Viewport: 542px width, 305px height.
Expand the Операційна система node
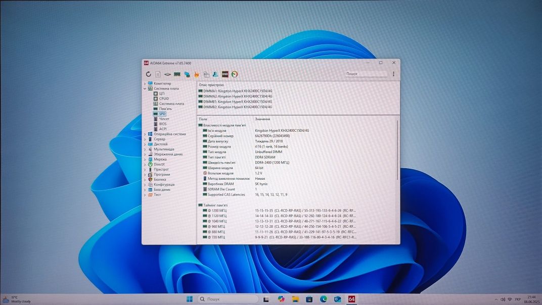click(x=145, y=134)
